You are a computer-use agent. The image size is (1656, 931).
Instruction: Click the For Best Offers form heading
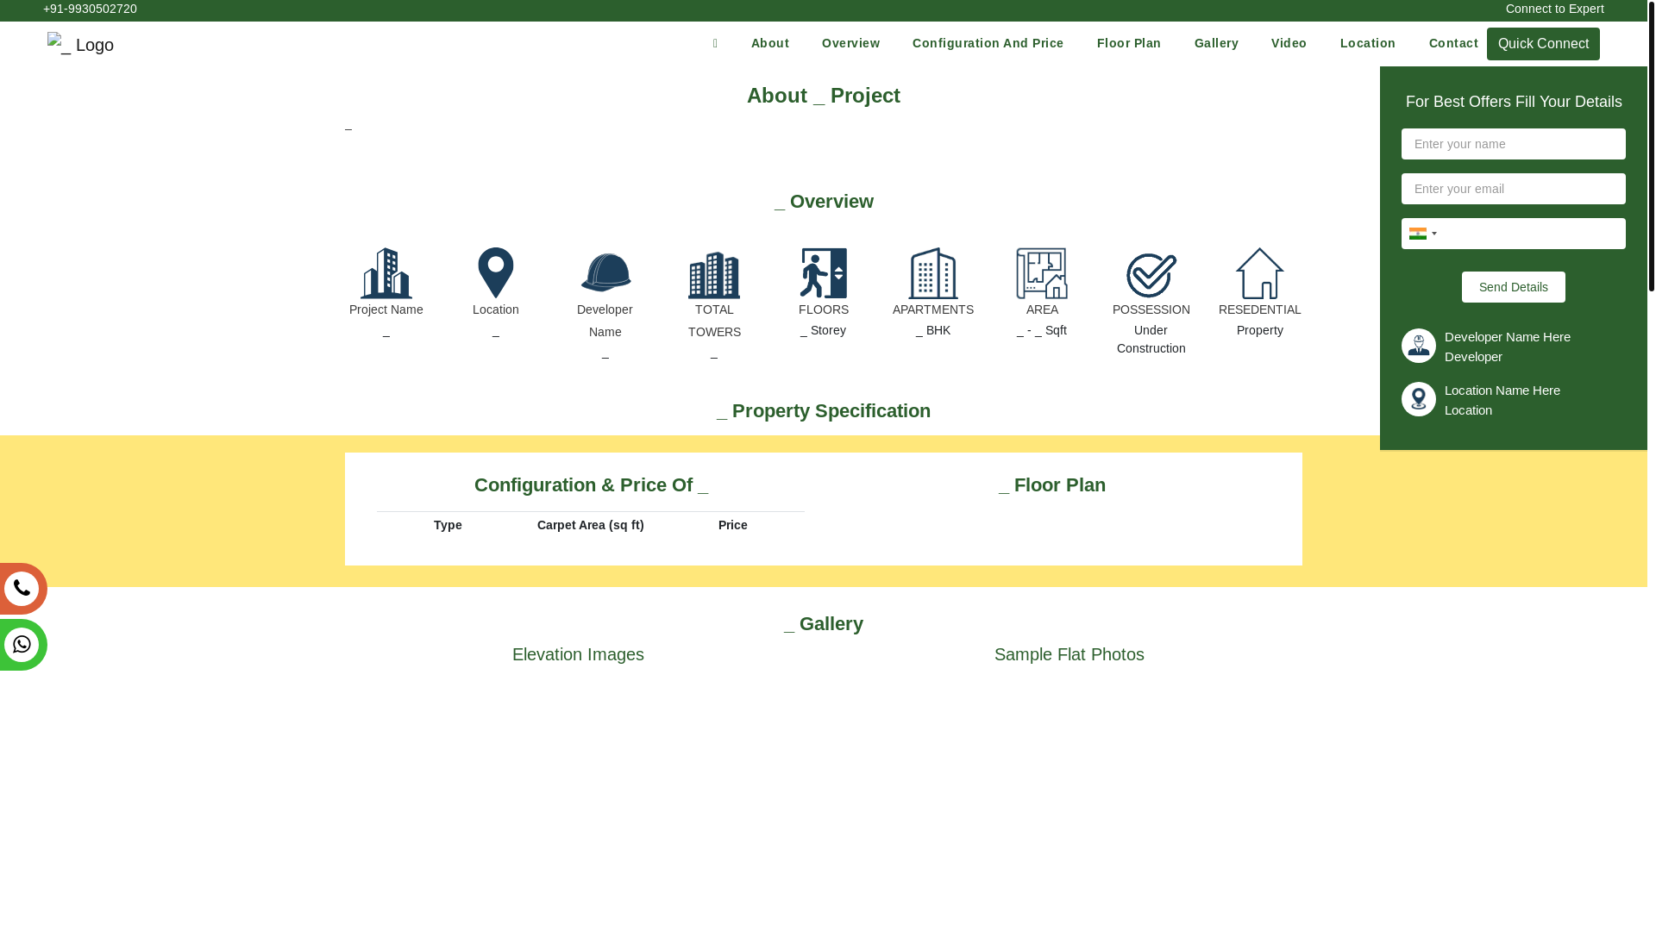[x=1514, y=102]
